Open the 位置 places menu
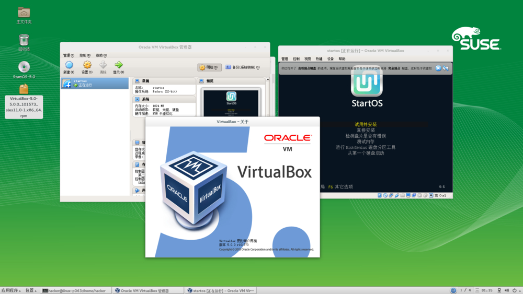Image resolution: width=523 pixels, height=294 pixels. point(31,290)
